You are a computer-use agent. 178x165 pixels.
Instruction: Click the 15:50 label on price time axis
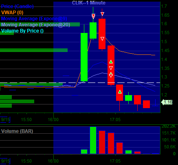click(x=26, y=119)
